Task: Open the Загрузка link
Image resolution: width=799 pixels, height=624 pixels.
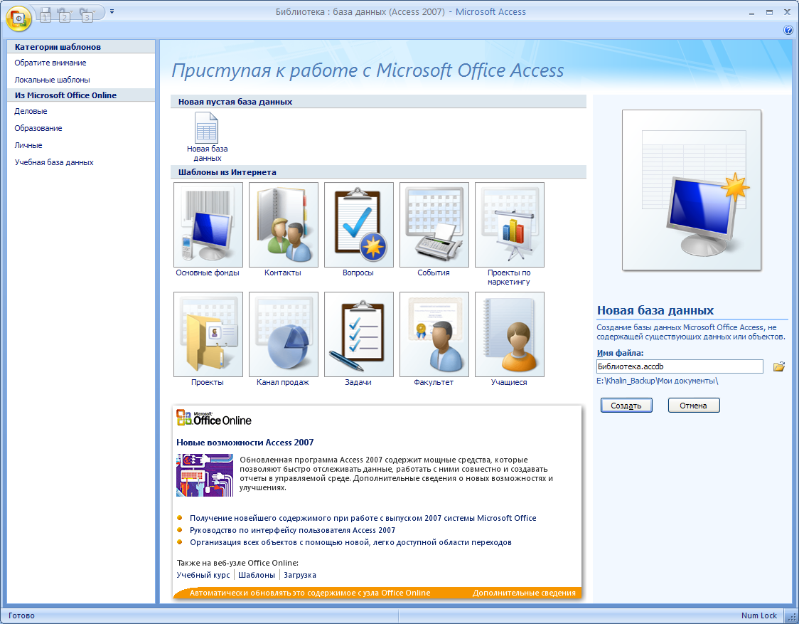Action: point(300,575)
